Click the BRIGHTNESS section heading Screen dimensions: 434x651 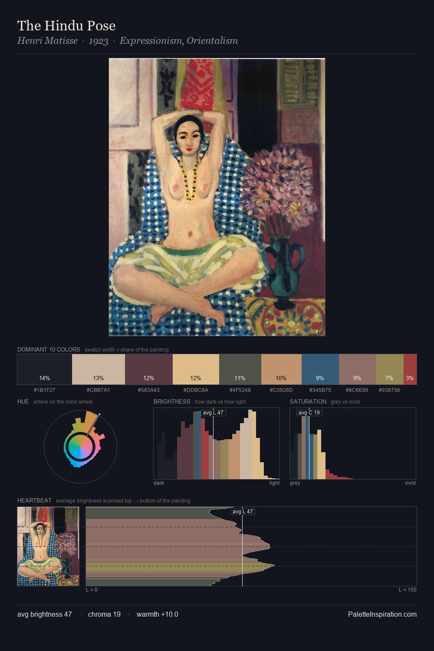pyautogui.click(x=172, y=401)
